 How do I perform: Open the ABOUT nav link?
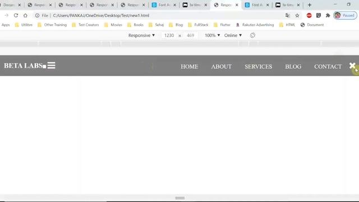click(222, 66)
